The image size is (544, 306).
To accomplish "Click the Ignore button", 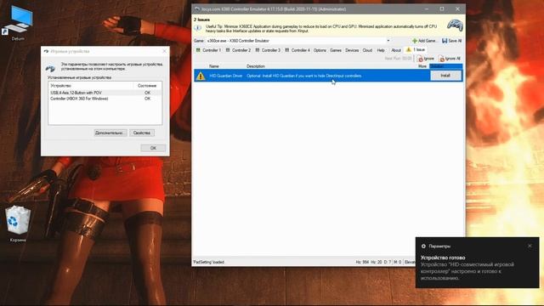I will [x=426, y=59].
